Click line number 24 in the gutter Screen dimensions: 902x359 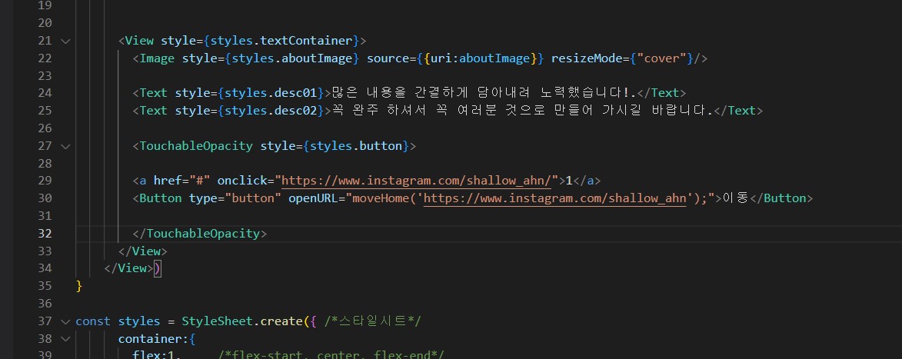[x=45, y=93]
